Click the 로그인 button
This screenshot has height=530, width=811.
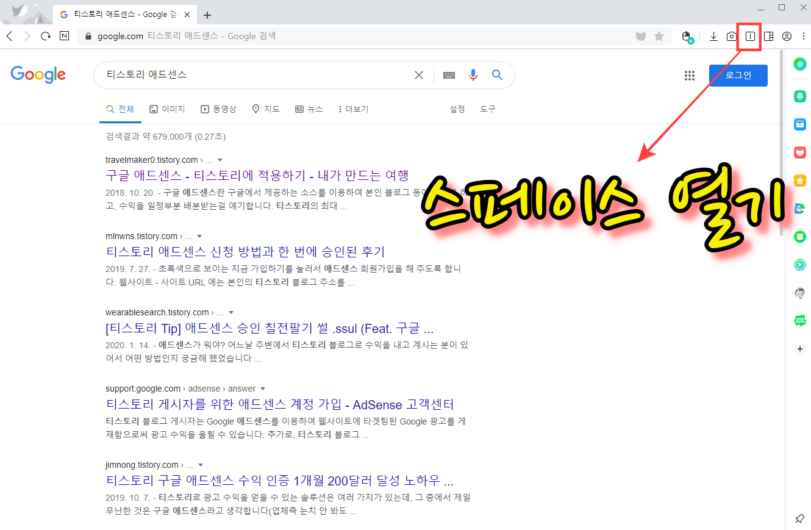(x=738, y=76)
